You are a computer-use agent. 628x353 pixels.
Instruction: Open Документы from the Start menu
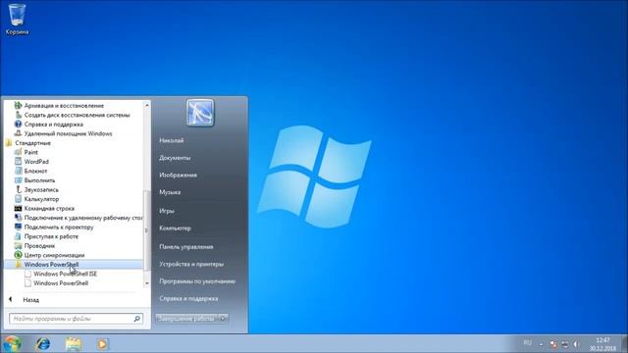point(175,158)
